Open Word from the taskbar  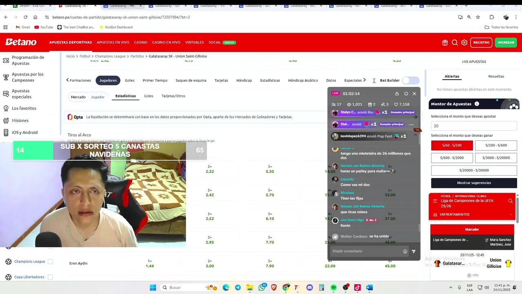coord(369,287)
